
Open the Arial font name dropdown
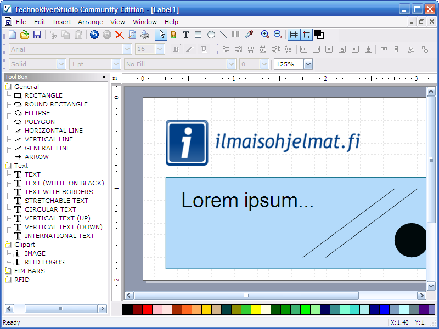tap(127, 49)
